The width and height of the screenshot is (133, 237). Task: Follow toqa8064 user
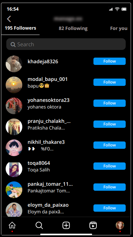tap(109, 166)
